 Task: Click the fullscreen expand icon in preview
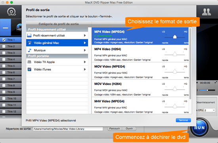216,82
